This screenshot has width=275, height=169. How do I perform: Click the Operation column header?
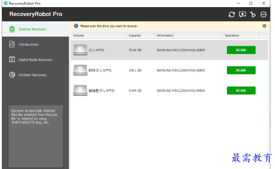tap(241, 36)
